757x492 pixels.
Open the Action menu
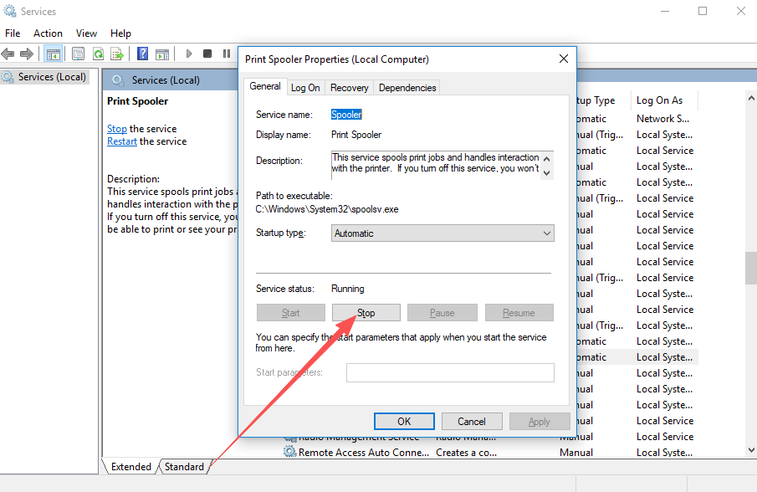(48, 33)
